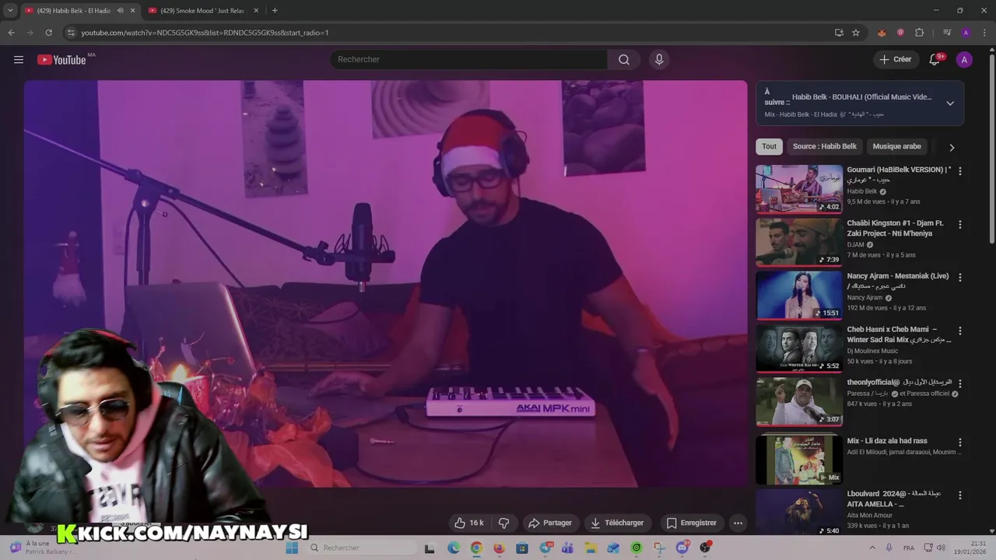996x560 pixels.
Task: Open the À la une news widget
Action: 43,548
